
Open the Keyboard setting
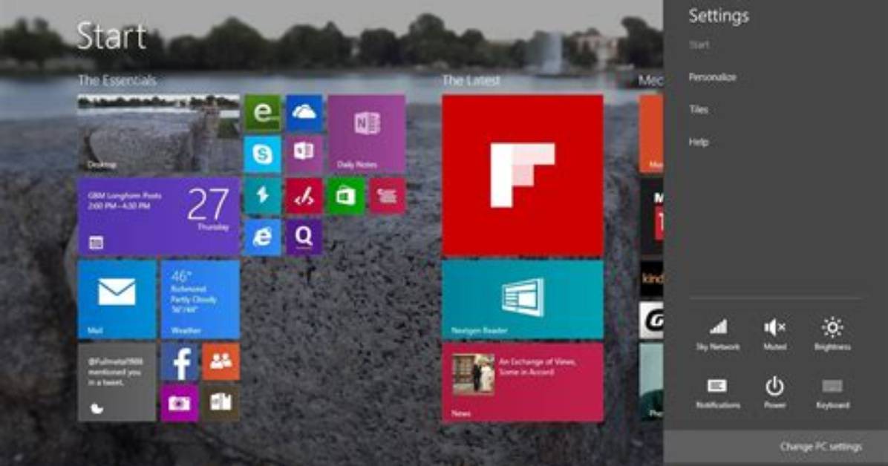pos(832,393)
